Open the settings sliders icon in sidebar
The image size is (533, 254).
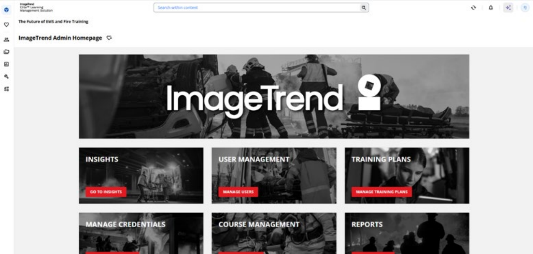6,89
